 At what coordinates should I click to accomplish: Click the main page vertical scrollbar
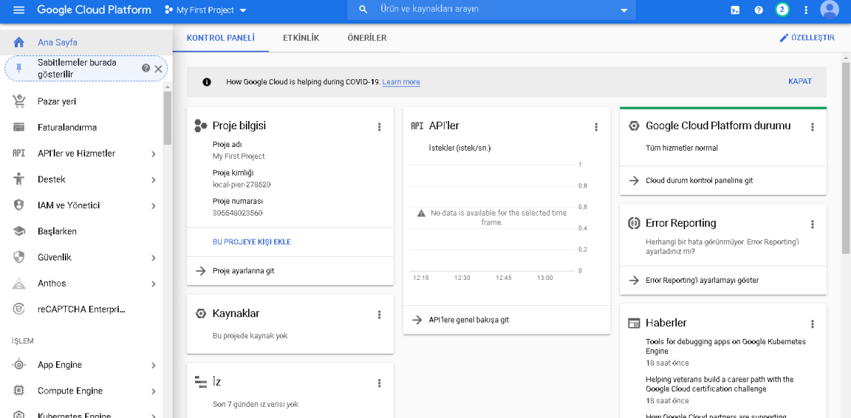point(846,157)
